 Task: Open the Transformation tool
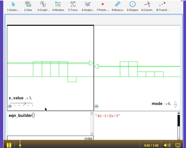162,4
